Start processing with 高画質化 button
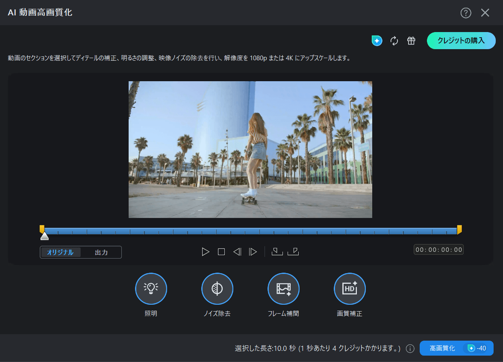This screenshot has width=503, height=362. point(442,348)
